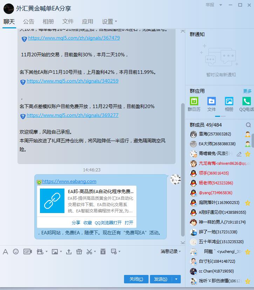Click the GIF video icon

(x=28, y=252)
